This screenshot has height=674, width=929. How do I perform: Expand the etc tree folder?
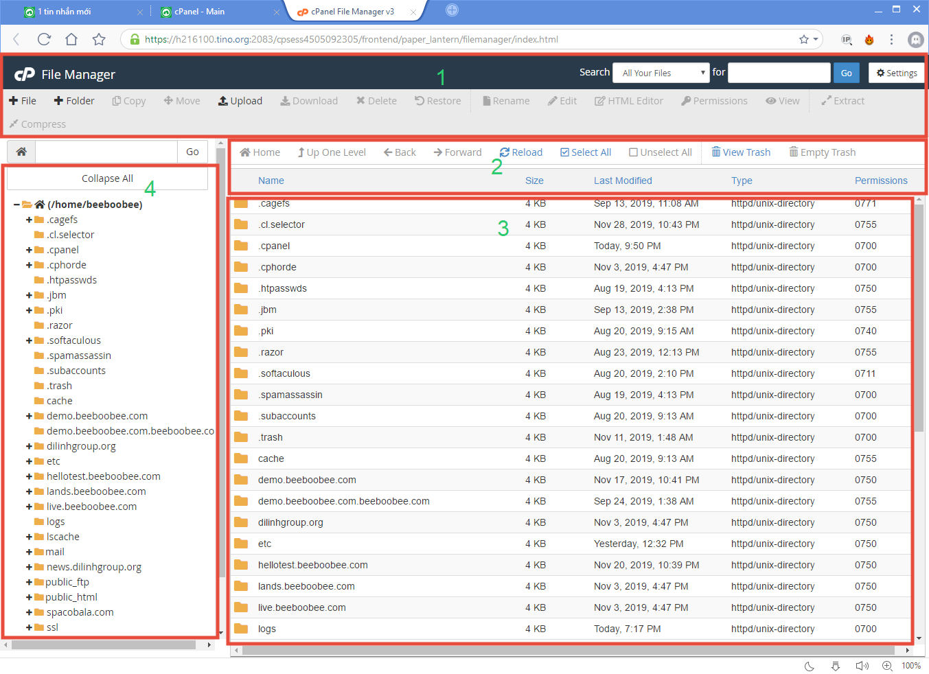pos(30,461)
